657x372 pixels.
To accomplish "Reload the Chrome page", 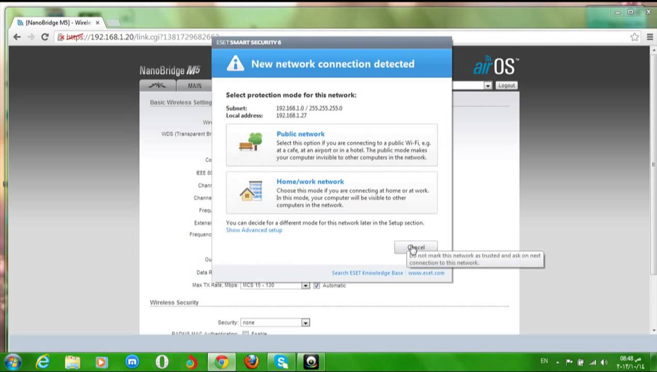I will 45,37.
